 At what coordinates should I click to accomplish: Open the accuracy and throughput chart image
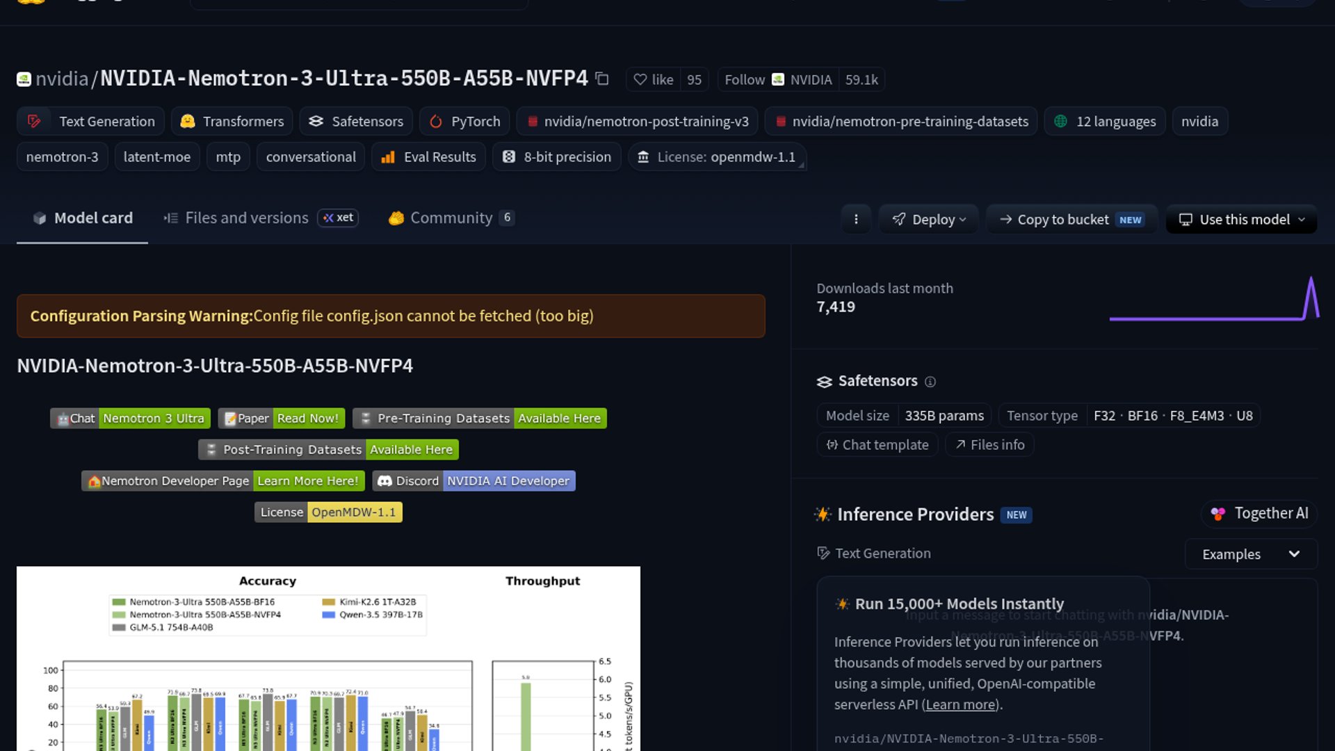(x=328, y=659)
